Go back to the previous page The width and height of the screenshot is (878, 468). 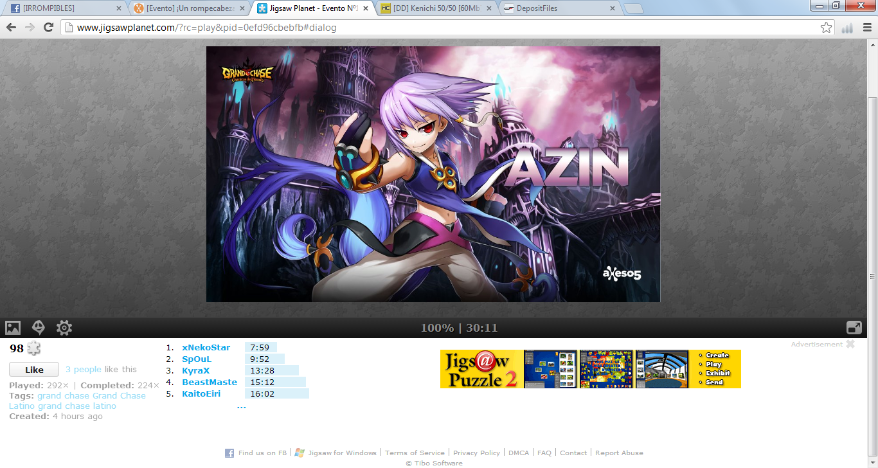pos(11,28)
